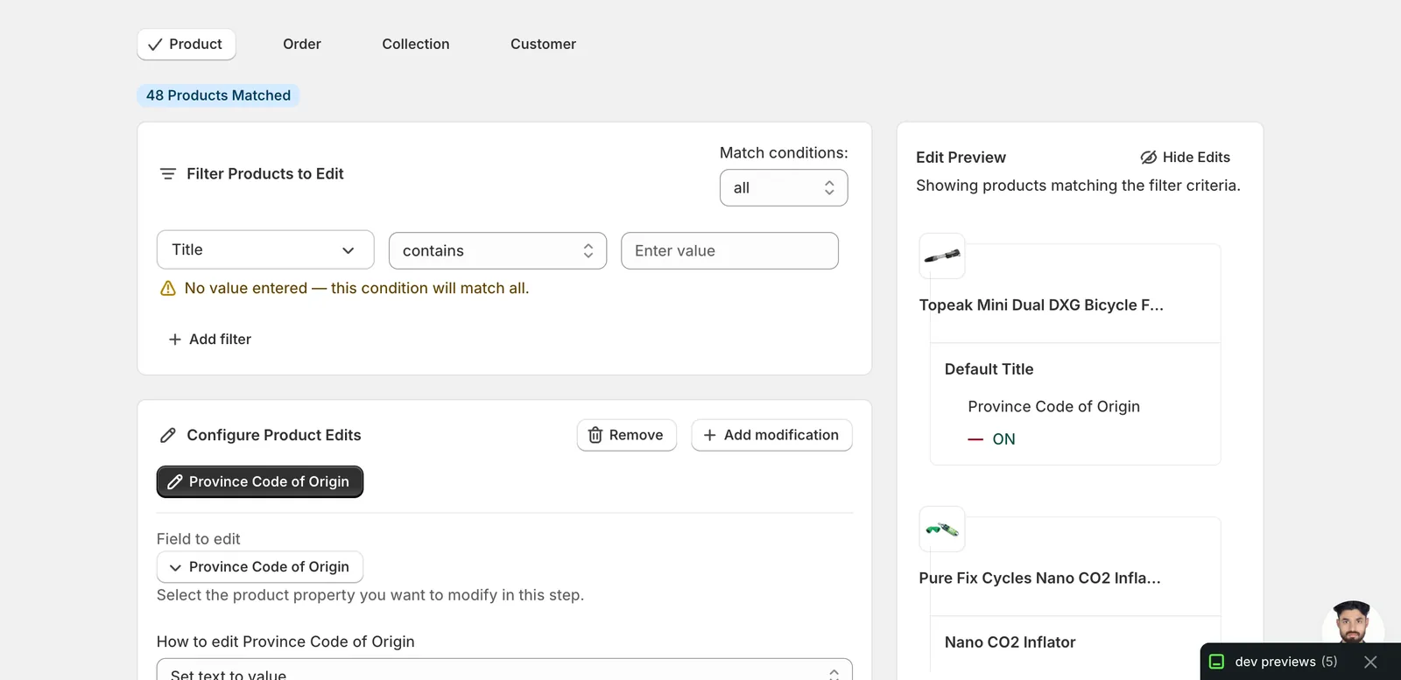
Task: Click the 'Select the product property' help text
Action: [x=370, y=595]
